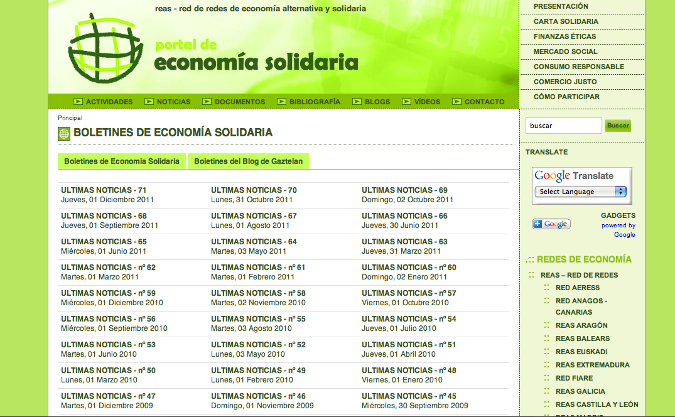Click into the buscar search field
This screenshot has height=417, width=675.
pos(563,126)
